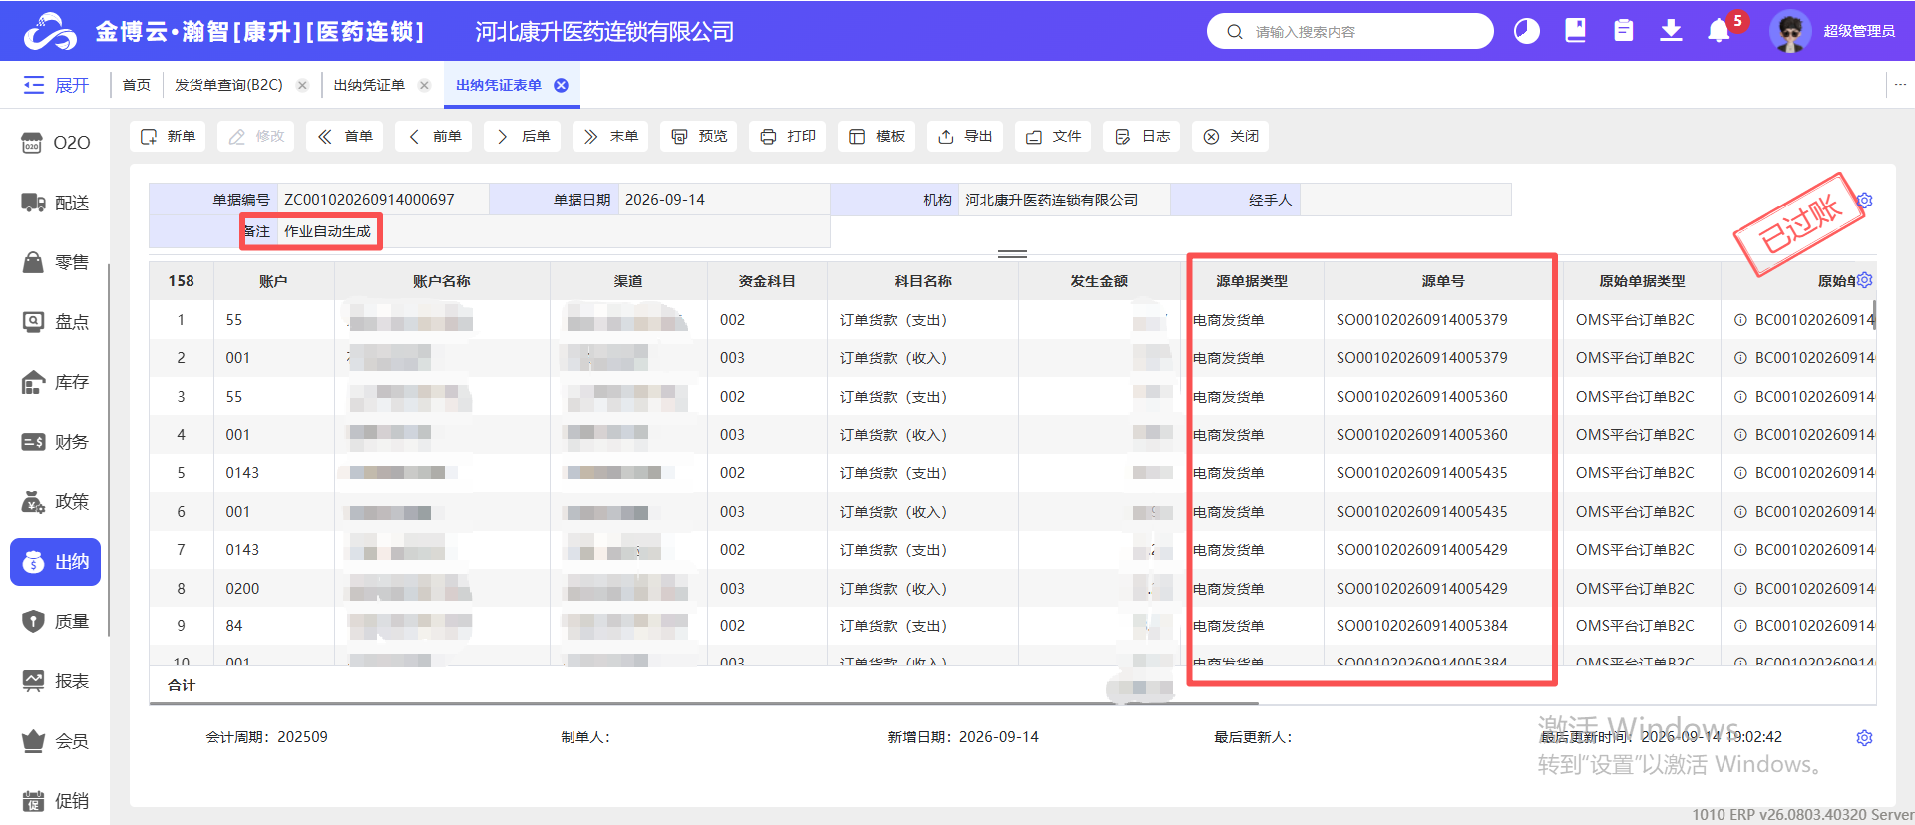Image resolution: width=1915 pixels, height=825 pixels.
Task: Expand the sidebar with 展开
Action: (56, 85)
